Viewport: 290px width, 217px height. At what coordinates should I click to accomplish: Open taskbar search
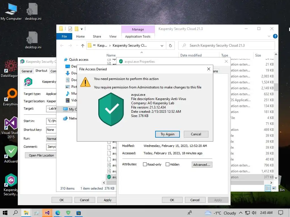pos(15,213)
